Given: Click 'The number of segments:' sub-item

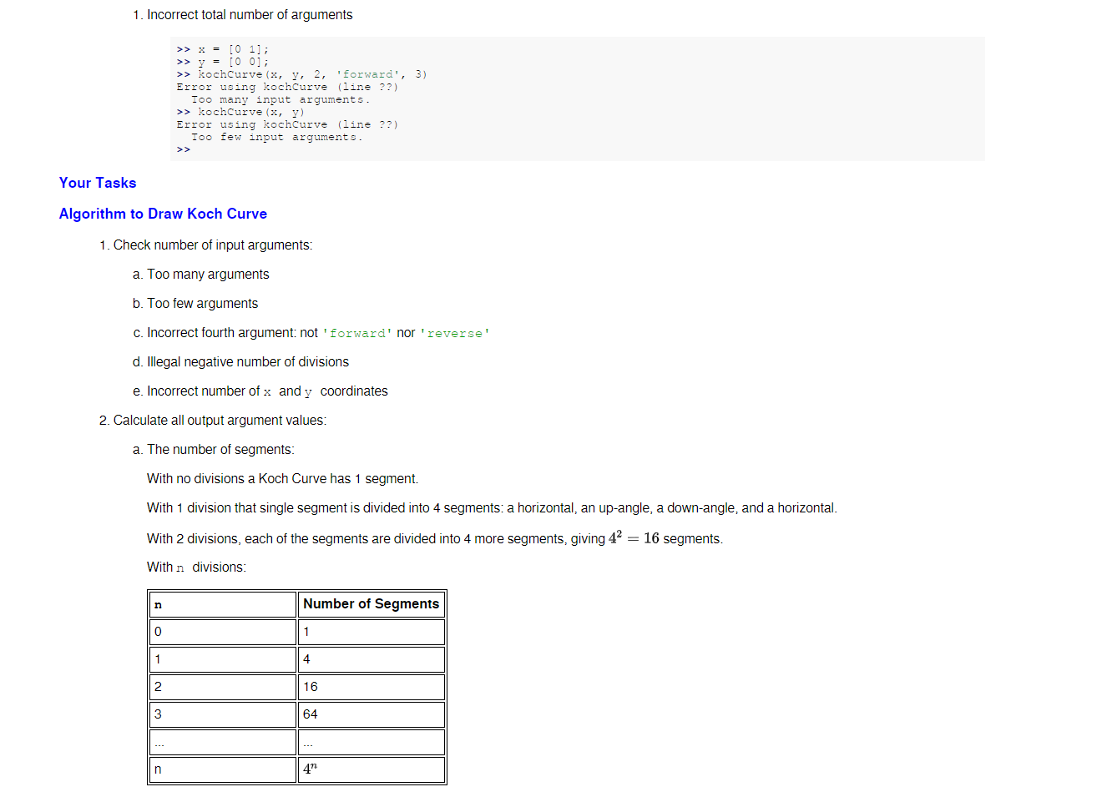Looking at the screenshot, I should (220, 450).
